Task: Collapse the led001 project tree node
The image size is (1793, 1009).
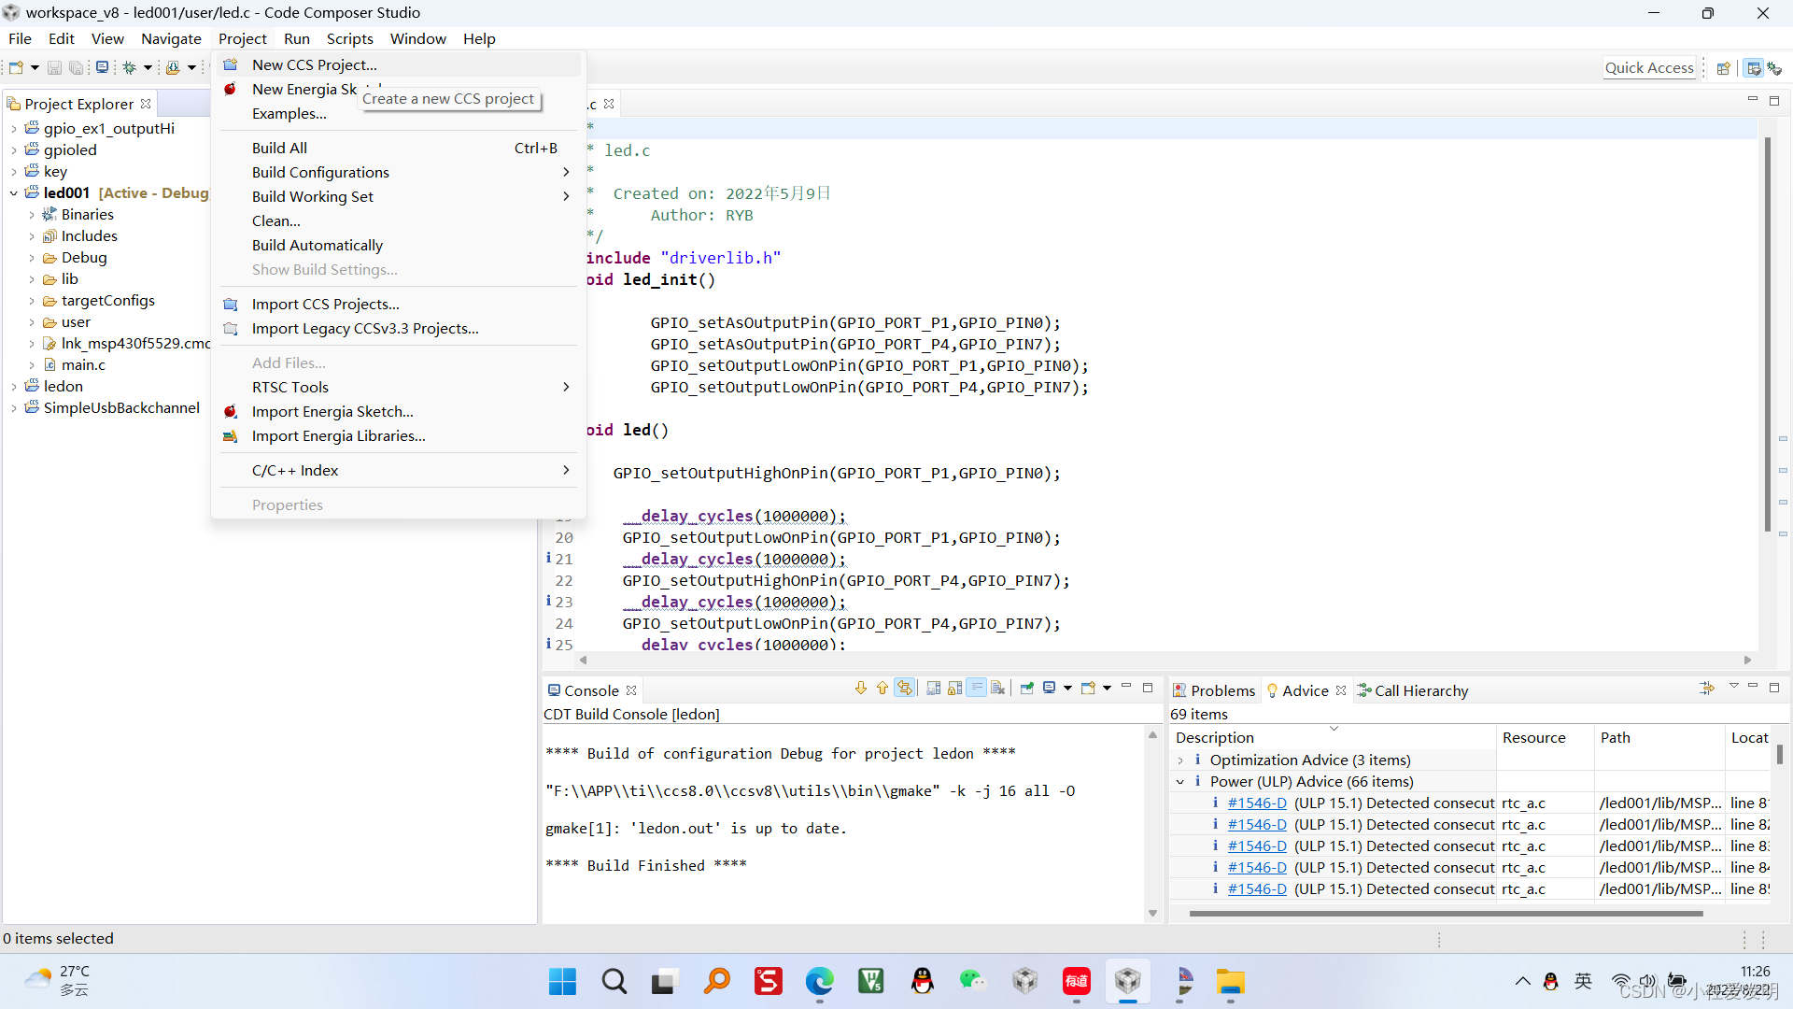Action: coord(14,193)
